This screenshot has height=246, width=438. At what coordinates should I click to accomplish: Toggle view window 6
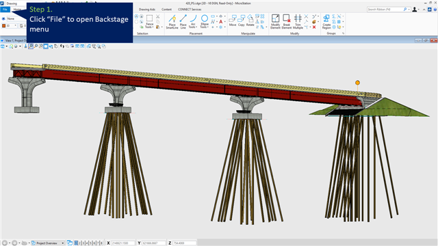click(x=94, y=243)
